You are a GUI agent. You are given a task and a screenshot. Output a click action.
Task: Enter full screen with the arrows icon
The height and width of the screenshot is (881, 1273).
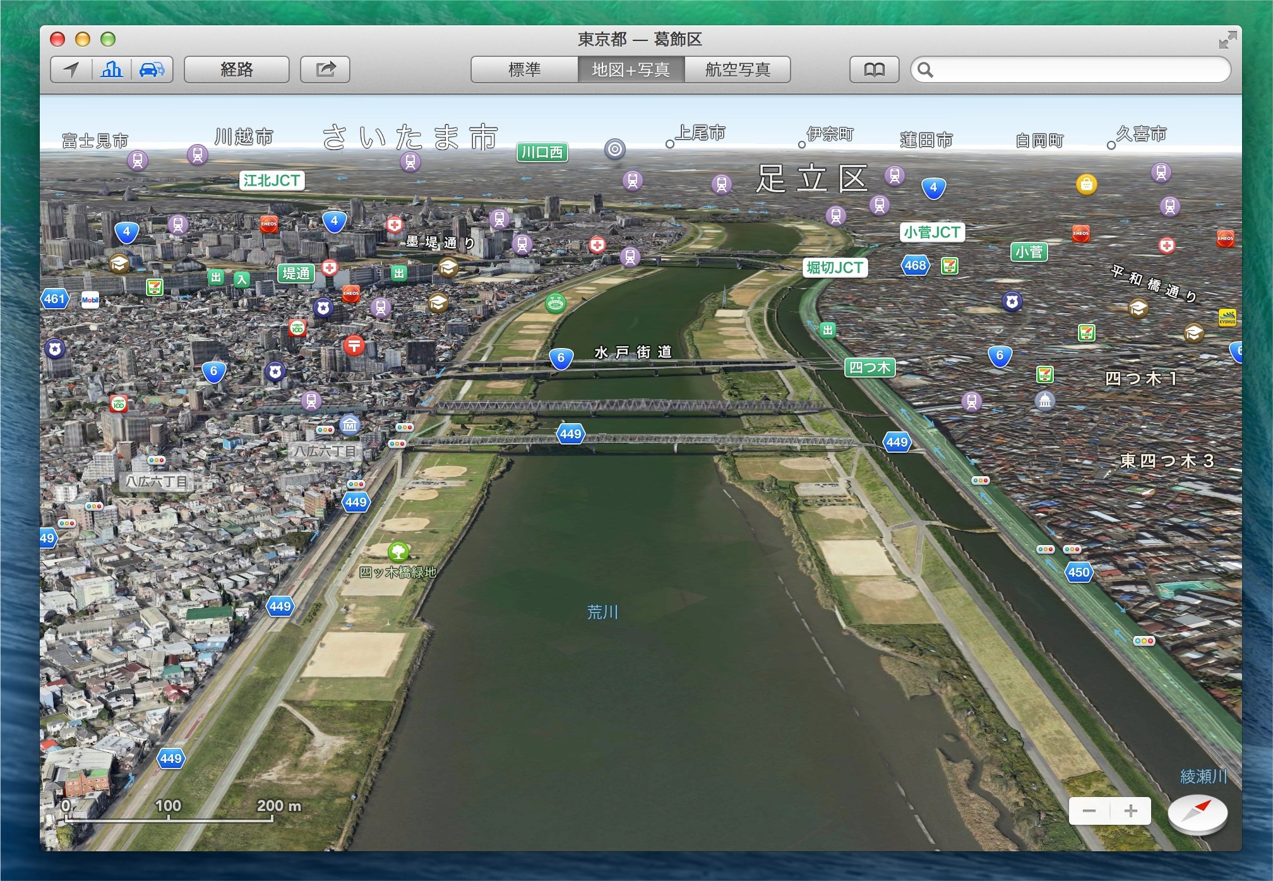coord(1227,40)
